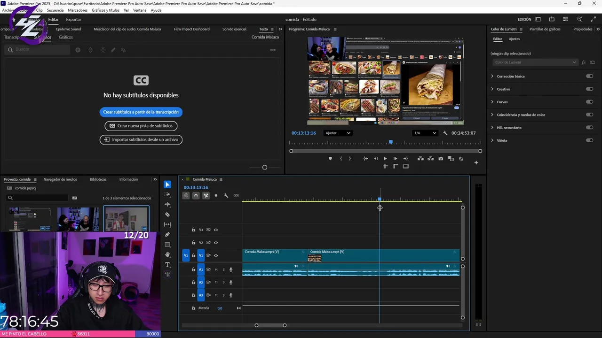Switch to Sonido esencial panel tab

(234, 29)
